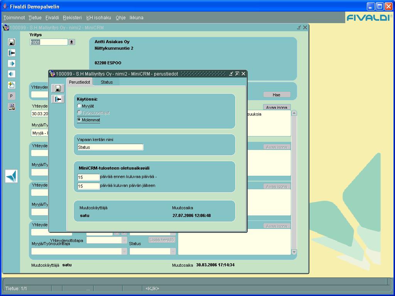Open the KH isohaku menu
395x296 pixels.
pyautogui.click(x=99, y=18)
